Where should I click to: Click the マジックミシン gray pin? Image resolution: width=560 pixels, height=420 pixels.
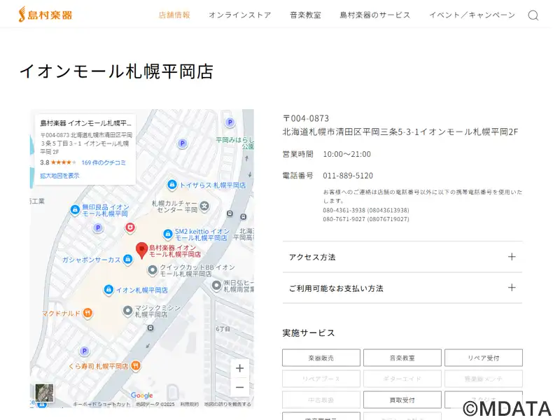[x=127, y=311]
